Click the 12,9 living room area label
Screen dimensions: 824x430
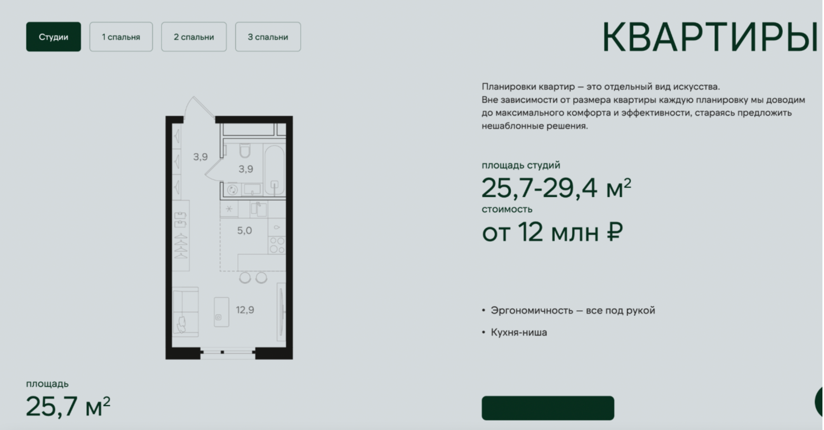pos(245,310)
